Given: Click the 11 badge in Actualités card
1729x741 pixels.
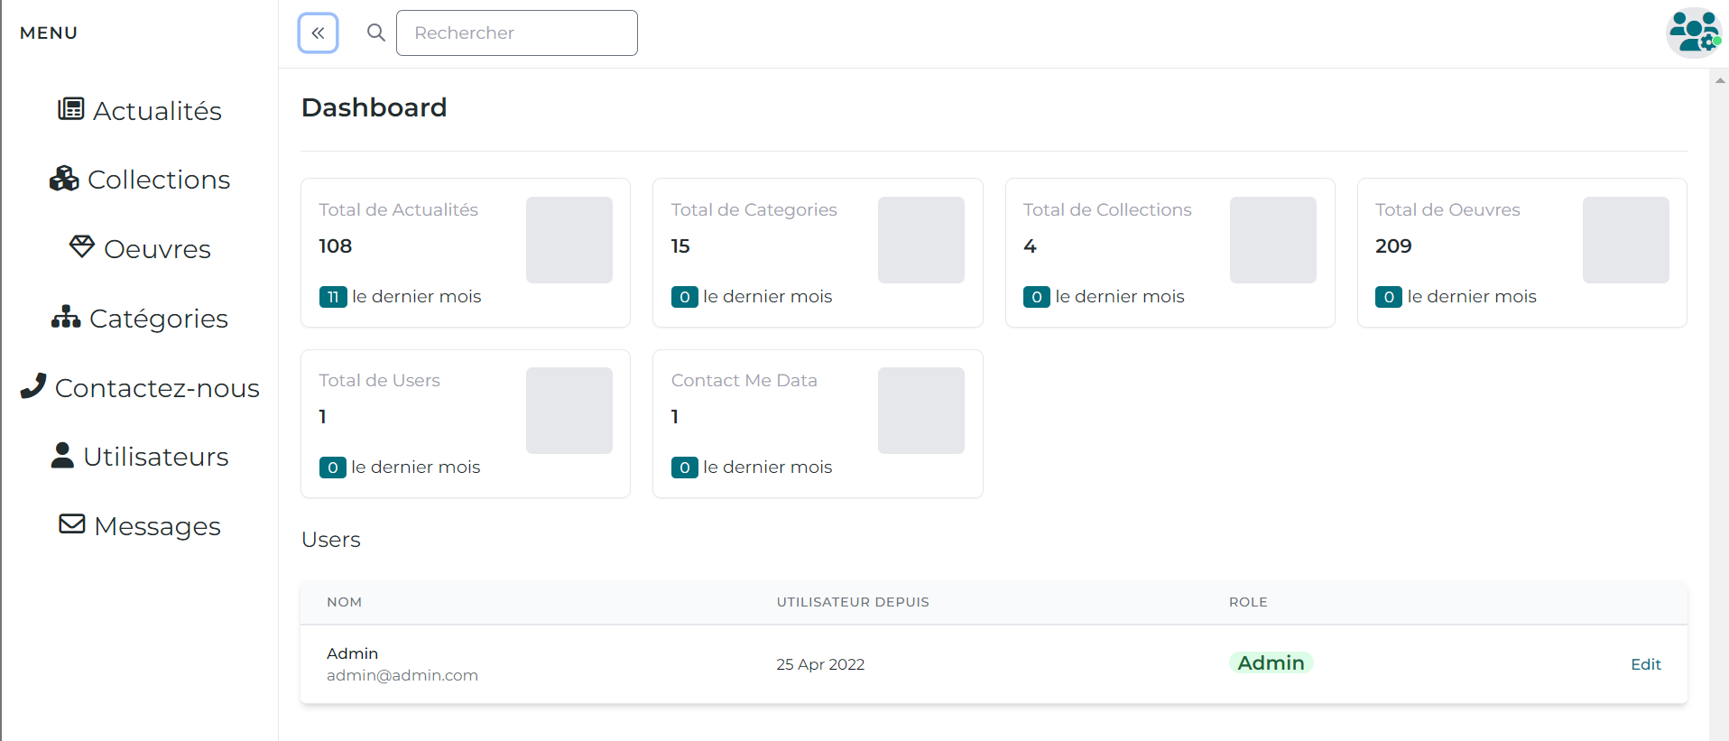Looking at the screenshot, I should 333,297.
